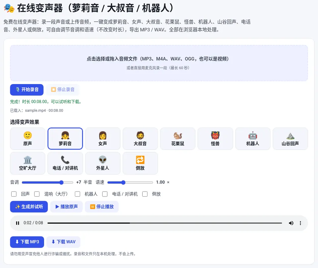Select the 机器人 robot effect card
Image resolution: width=318 pixels, height=268 pixels.
click(253, 139)
